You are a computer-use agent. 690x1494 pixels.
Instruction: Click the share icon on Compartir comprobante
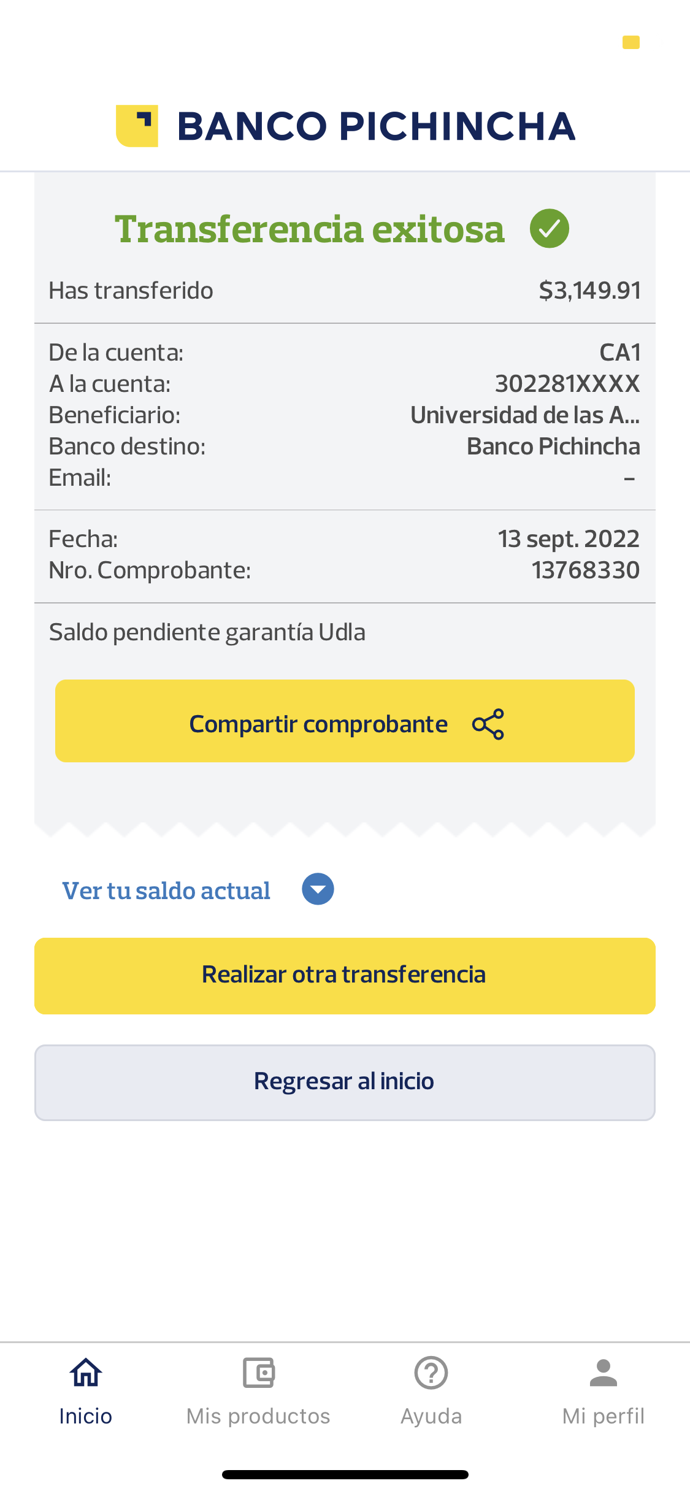point(488,724)
